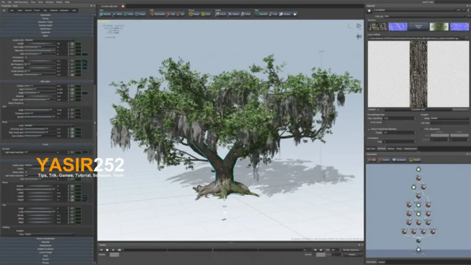Click the play button in Timeline

[113, 250]
